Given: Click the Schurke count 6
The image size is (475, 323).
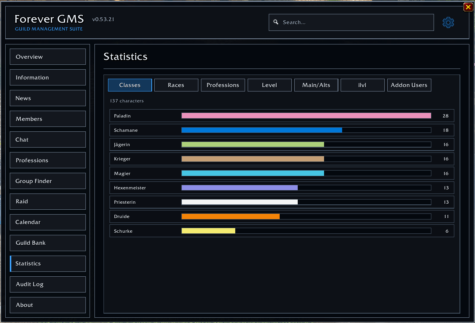Looking at the screenshot, I should (447, 231).
